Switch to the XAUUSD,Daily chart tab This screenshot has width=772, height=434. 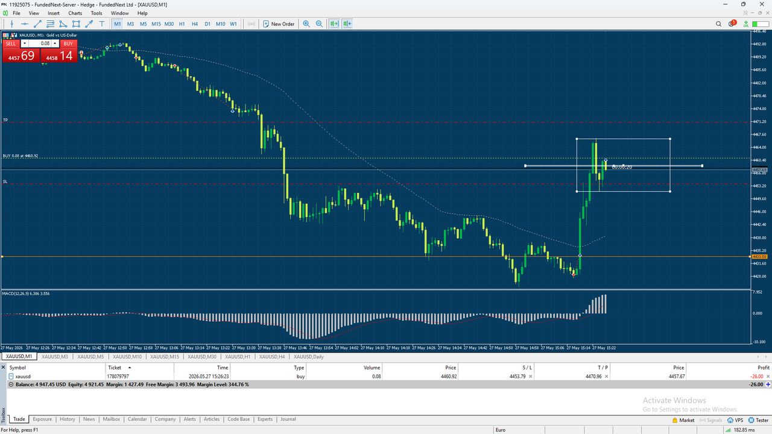coord(309,357)
